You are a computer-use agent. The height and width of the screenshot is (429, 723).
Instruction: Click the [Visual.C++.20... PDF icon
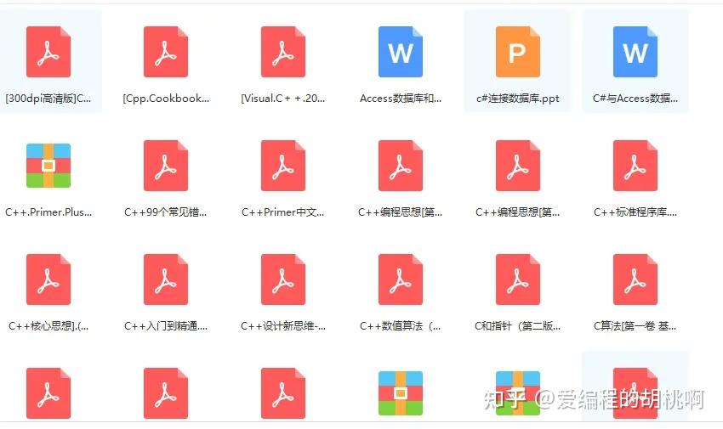(x=283, y=52)
